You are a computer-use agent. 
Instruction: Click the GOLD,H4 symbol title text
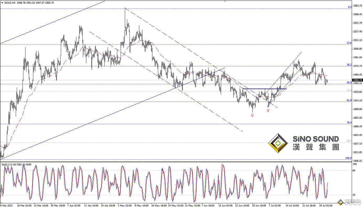pyautogui.click(x=10, y=3)
